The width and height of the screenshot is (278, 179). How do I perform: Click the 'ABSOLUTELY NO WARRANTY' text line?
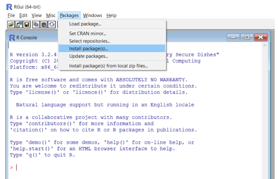tap(99, 80)
